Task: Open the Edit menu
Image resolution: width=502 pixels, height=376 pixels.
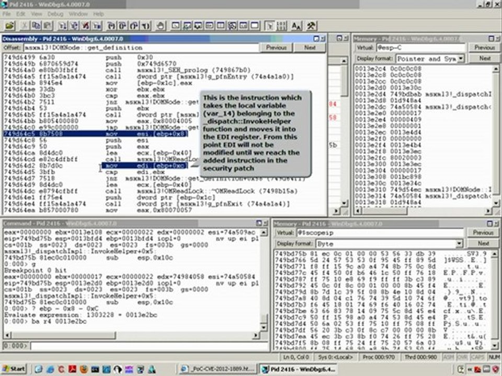Action: click(21, 14)
